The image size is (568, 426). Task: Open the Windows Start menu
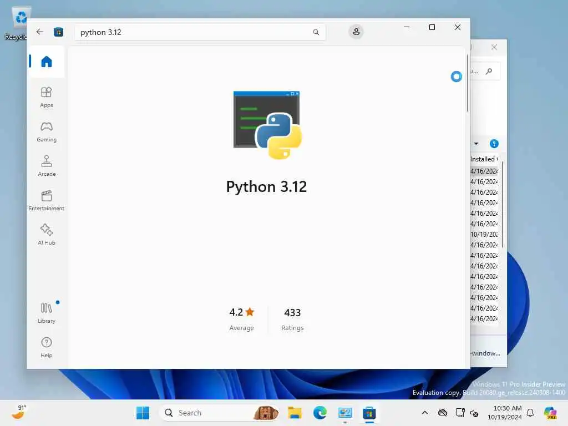[143, 413]
